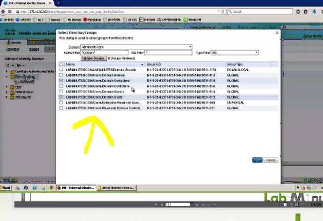
Task: Click into the Name Filter field
Action: [104, 53]
